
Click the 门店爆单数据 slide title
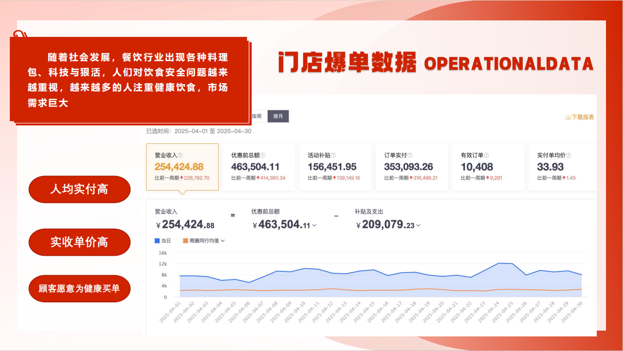(x=348, y=62)
